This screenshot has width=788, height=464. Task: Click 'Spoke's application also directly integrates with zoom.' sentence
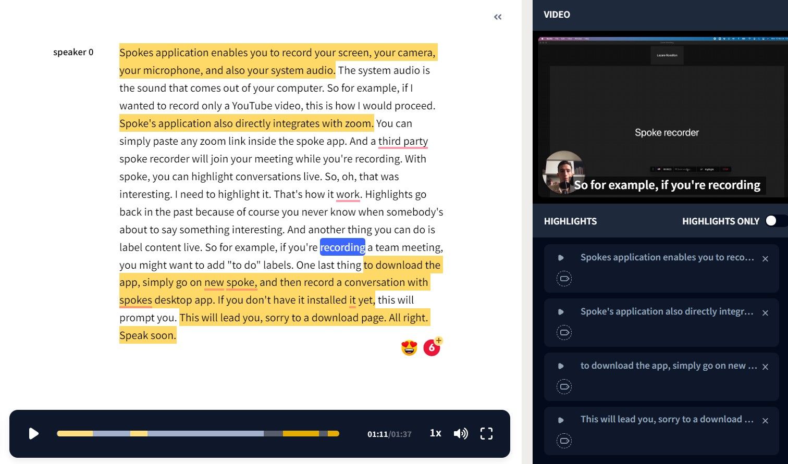[247, 123]
